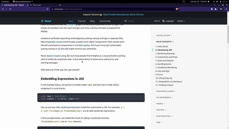229x129 pixels.
Task: Open the Community nav item
Action: [105, 21]
